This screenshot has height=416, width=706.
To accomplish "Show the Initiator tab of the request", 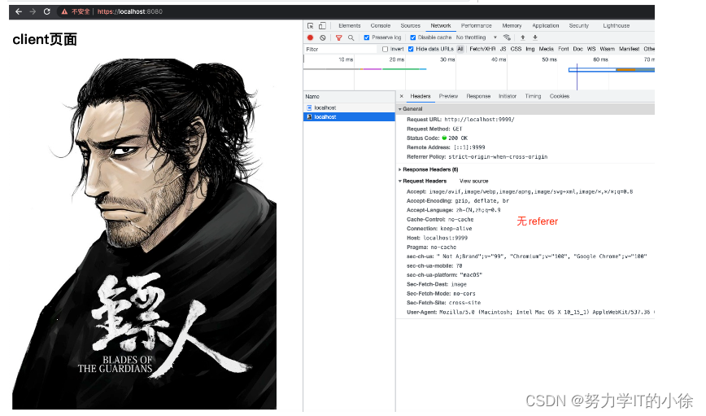I will tap(508, 96).
